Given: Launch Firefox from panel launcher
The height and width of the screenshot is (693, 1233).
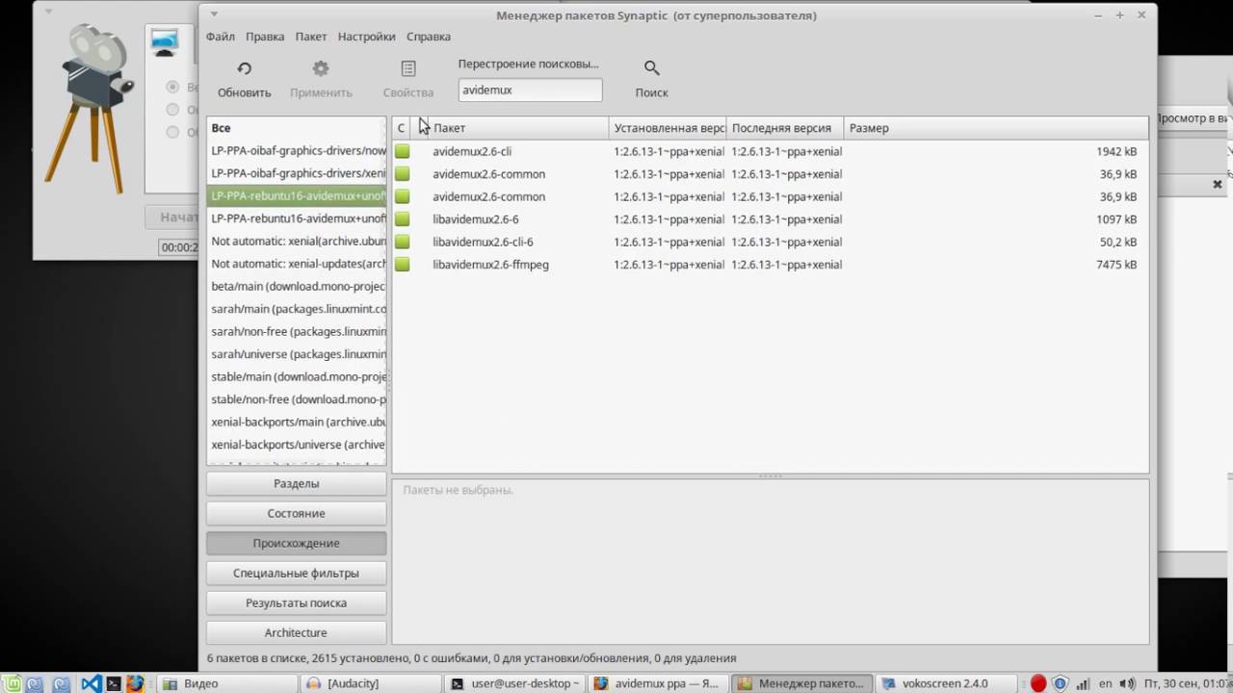Looking at the screenshot, I should [x=136, y=683].
